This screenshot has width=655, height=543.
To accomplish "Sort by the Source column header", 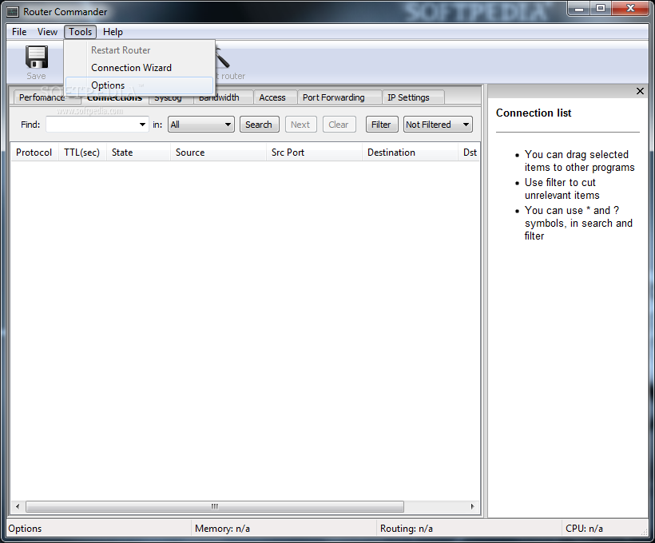I will [x=218, y=153].
